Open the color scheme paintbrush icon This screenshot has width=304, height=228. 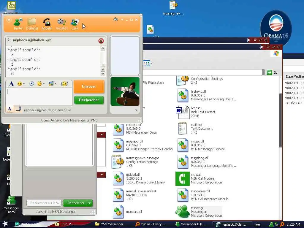(116, 19)
